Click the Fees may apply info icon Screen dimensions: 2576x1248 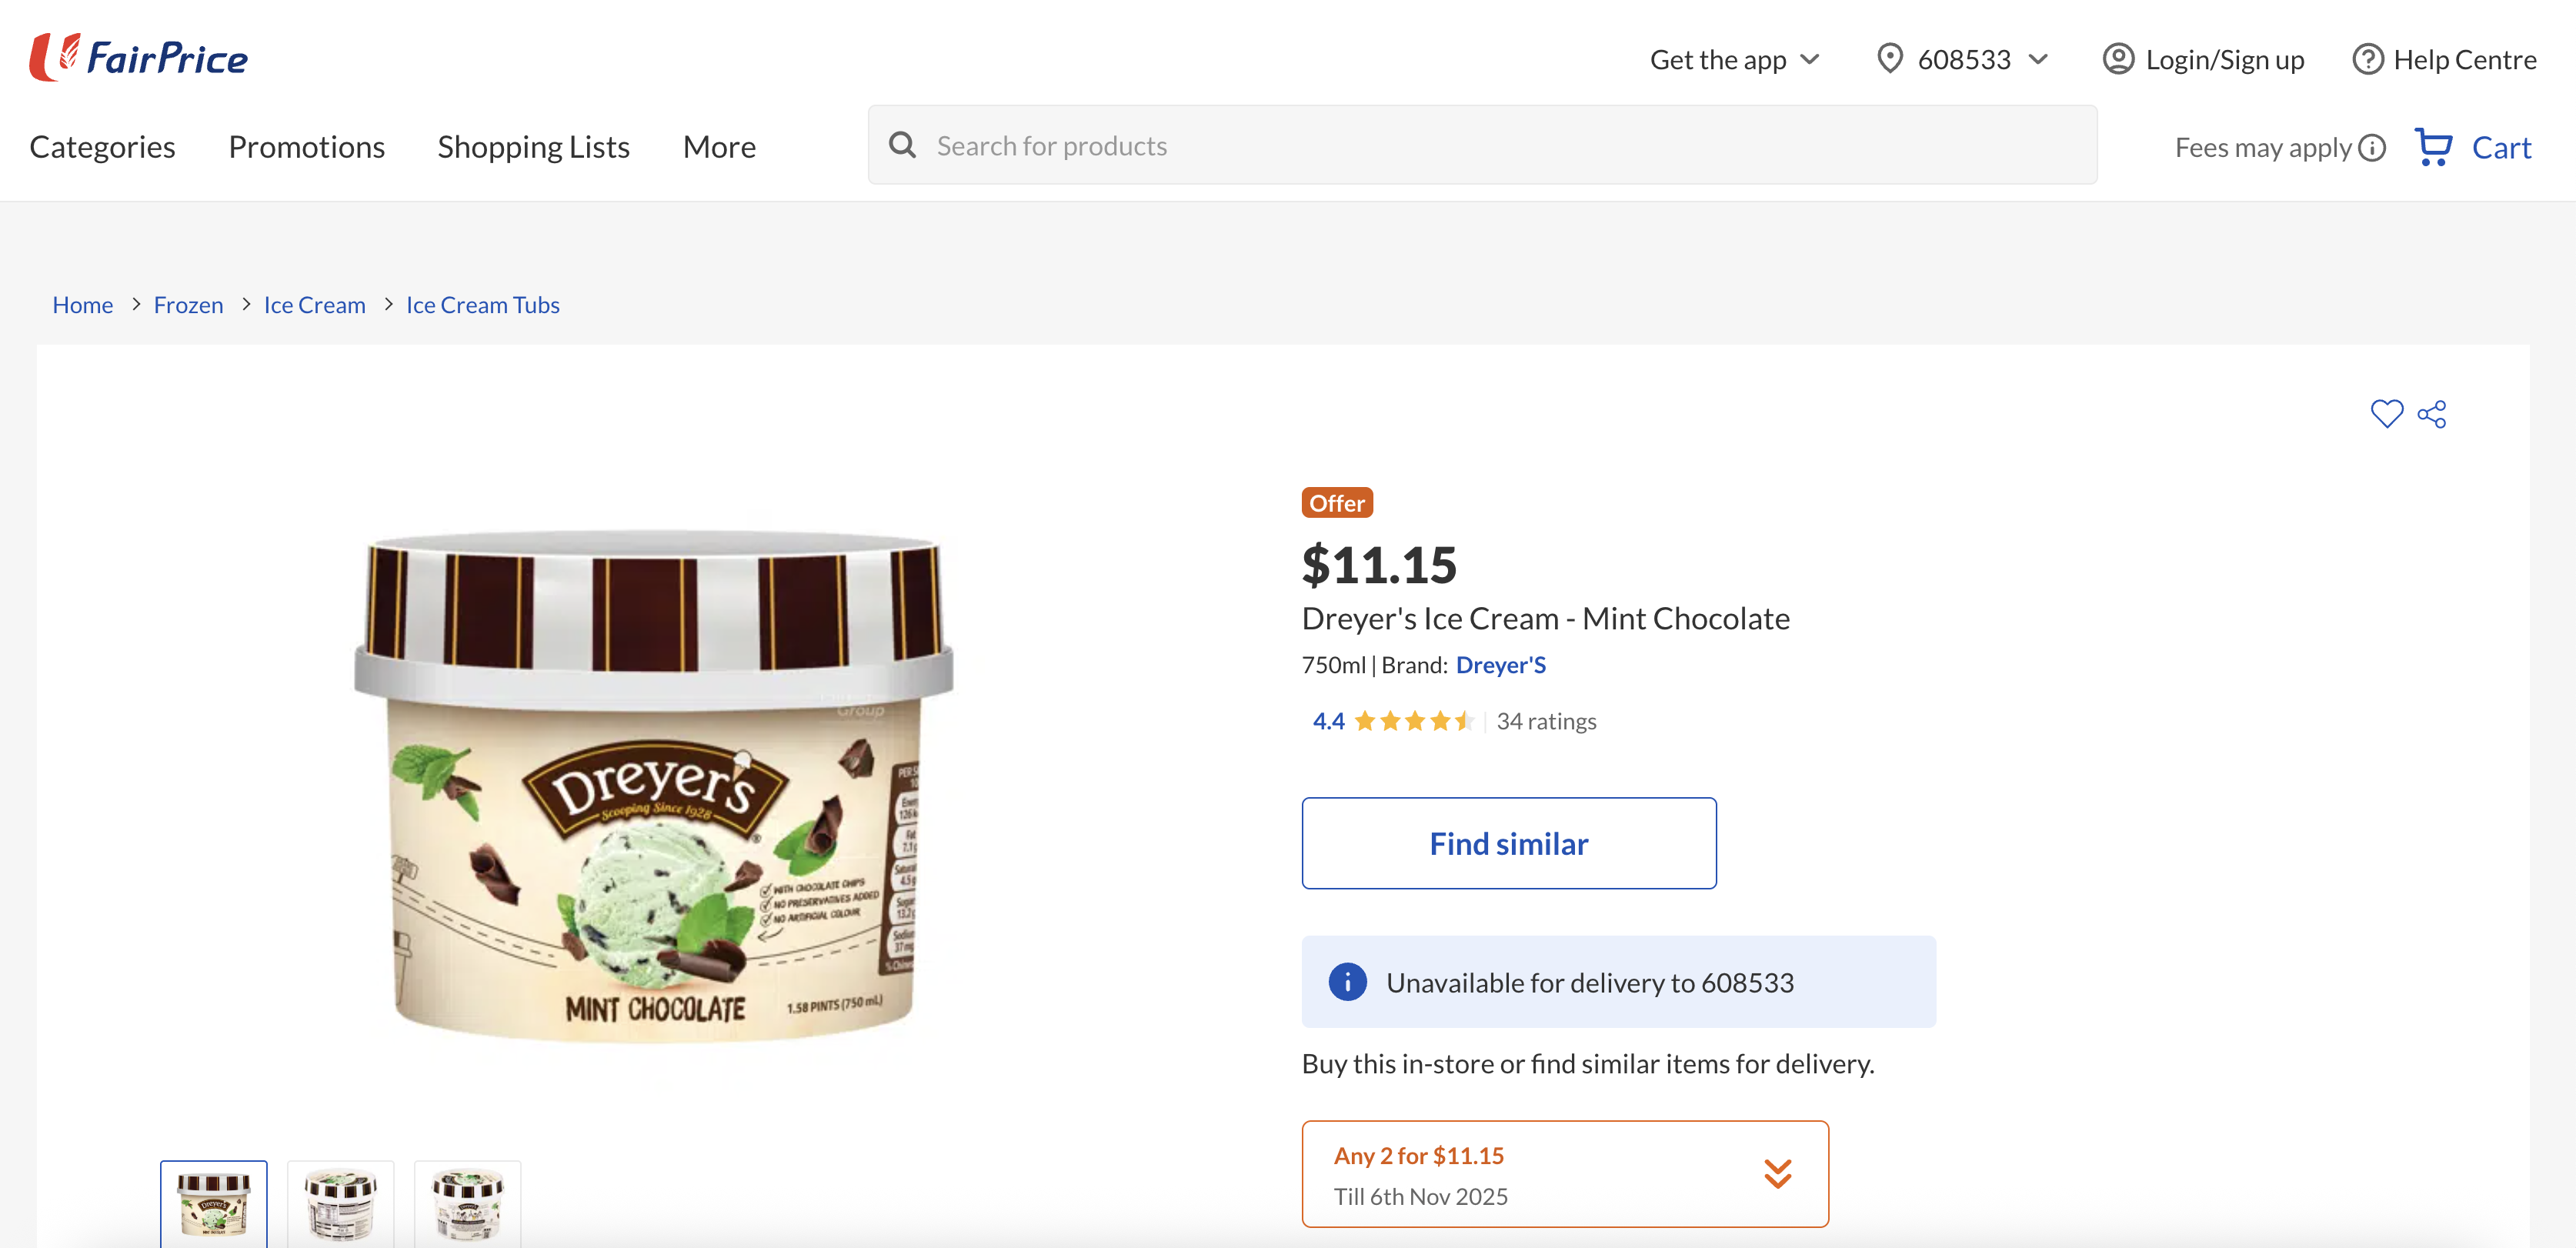tap(2371, 147)
